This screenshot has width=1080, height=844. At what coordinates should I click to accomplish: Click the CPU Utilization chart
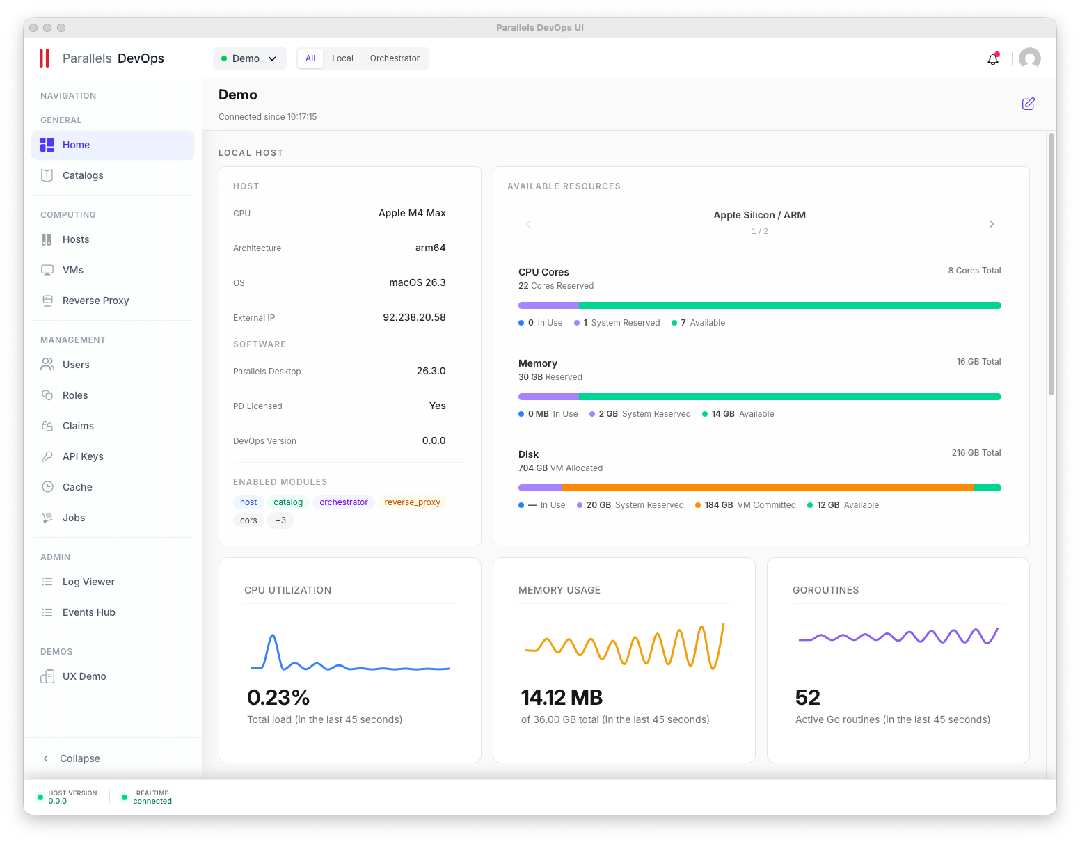pos(350,652)
